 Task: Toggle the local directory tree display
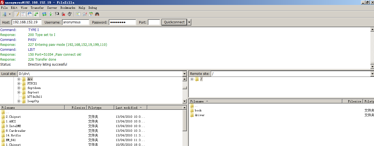(x=23, y=14)
